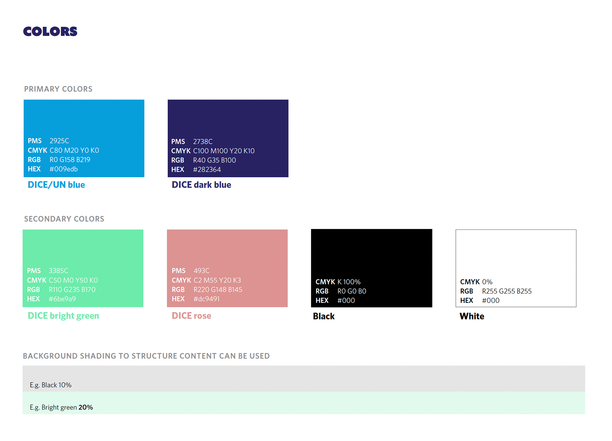
Task: Click PMS value 3385C
Action: (58, 271)
